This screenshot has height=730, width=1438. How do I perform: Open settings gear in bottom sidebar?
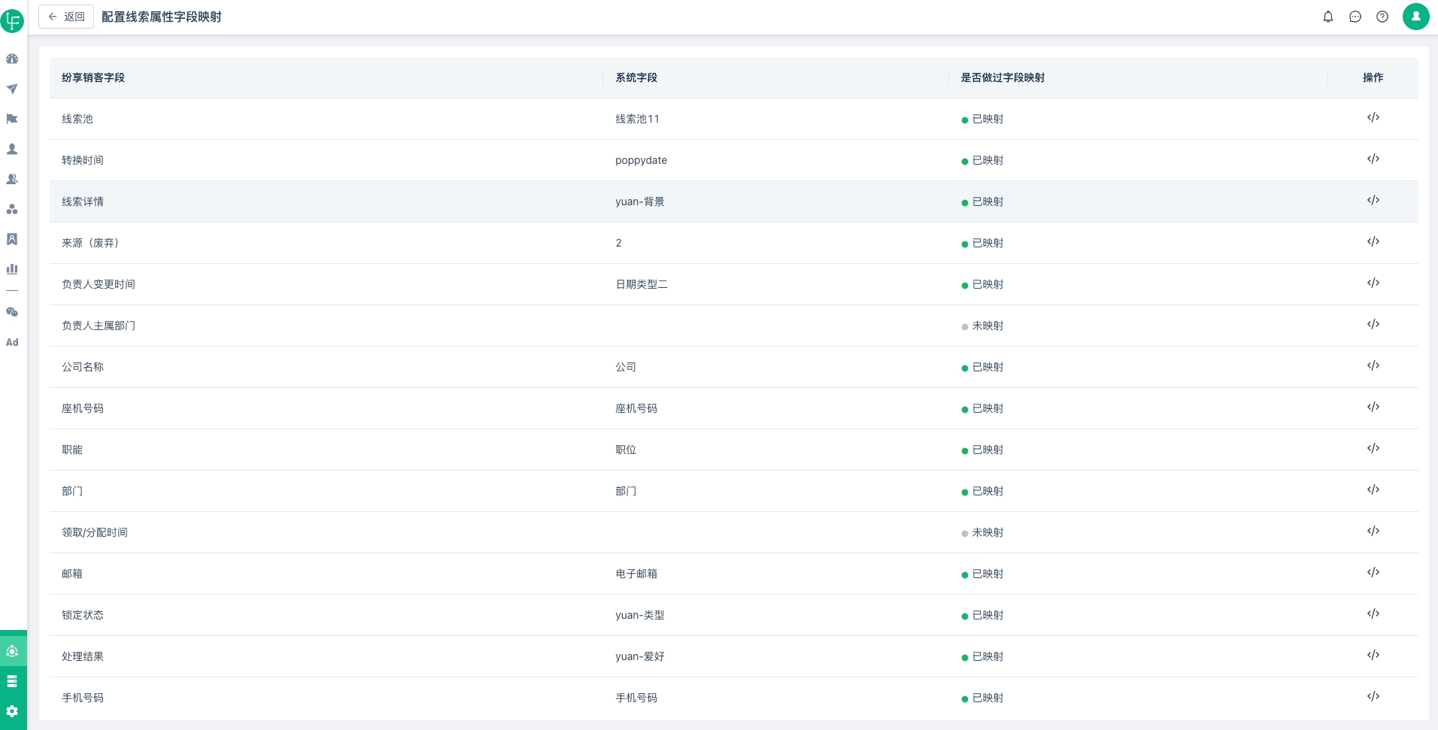click(x=12, y=711)
